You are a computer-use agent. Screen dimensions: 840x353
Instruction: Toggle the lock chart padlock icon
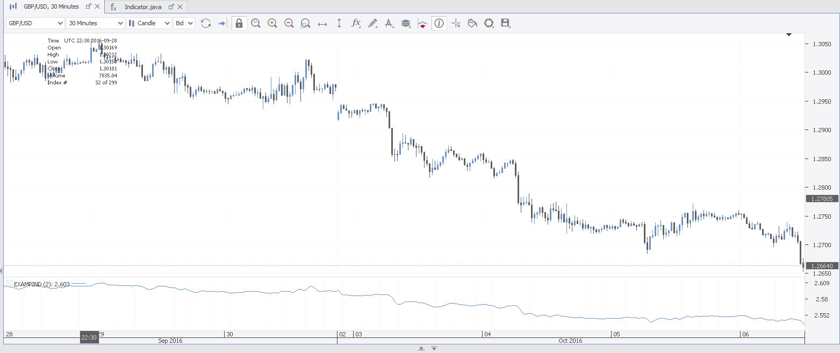[239, 23]
